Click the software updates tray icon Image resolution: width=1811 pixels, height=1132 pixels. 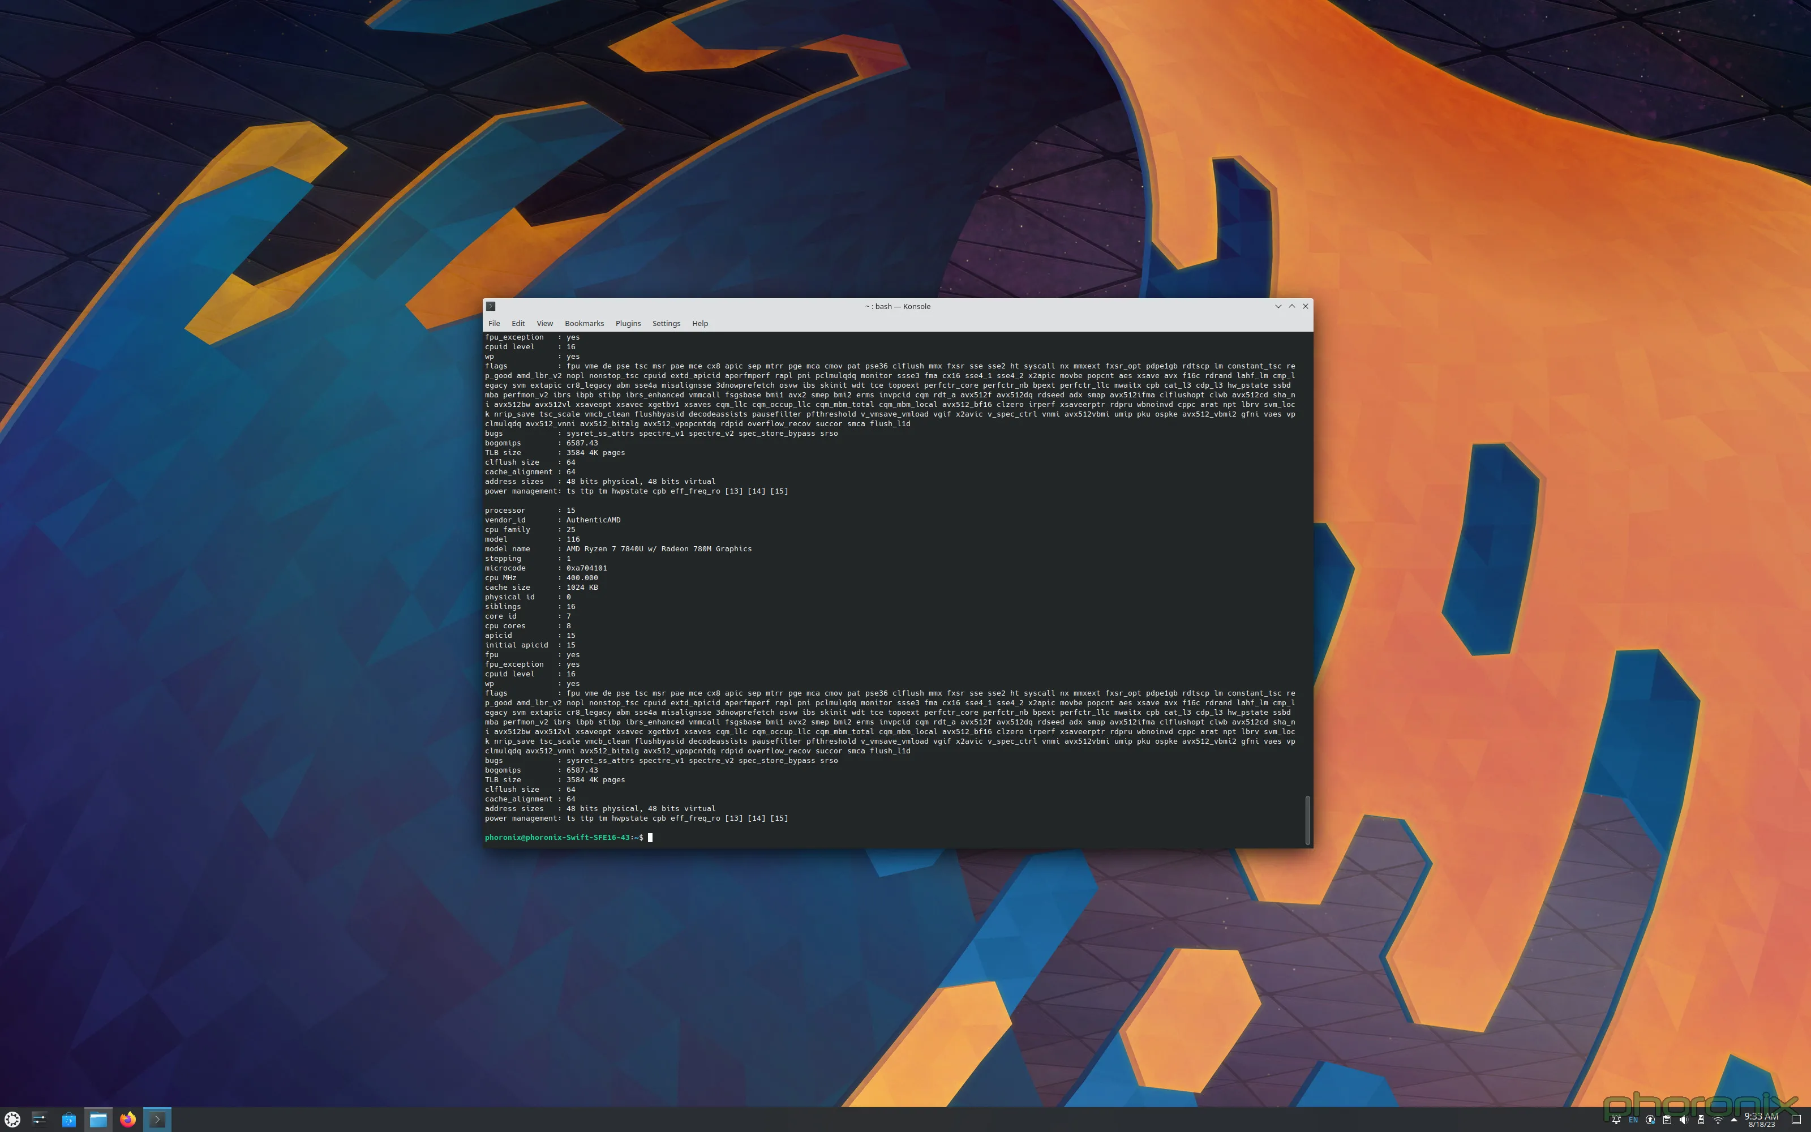[1651, 1120]
